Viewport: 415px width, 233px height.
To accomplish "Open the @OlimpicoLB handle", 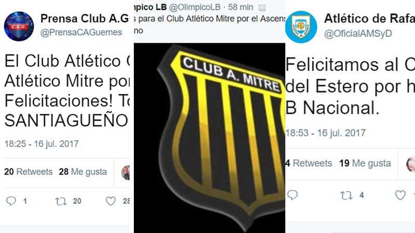I will (x=195, y=7).
